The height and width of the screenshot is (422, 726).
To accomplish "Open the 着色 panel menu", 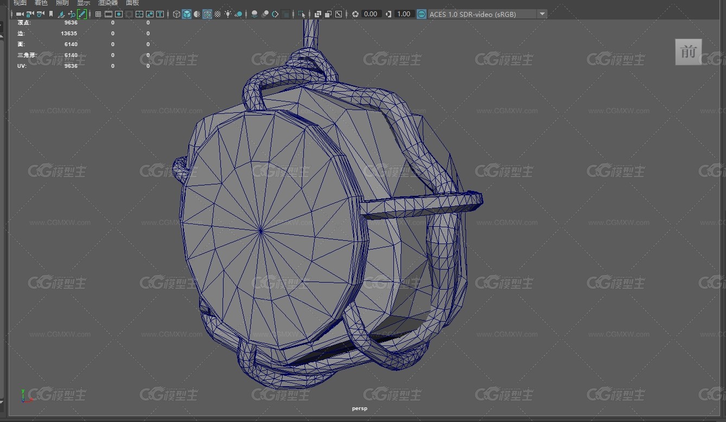I will tap(41, 3).
